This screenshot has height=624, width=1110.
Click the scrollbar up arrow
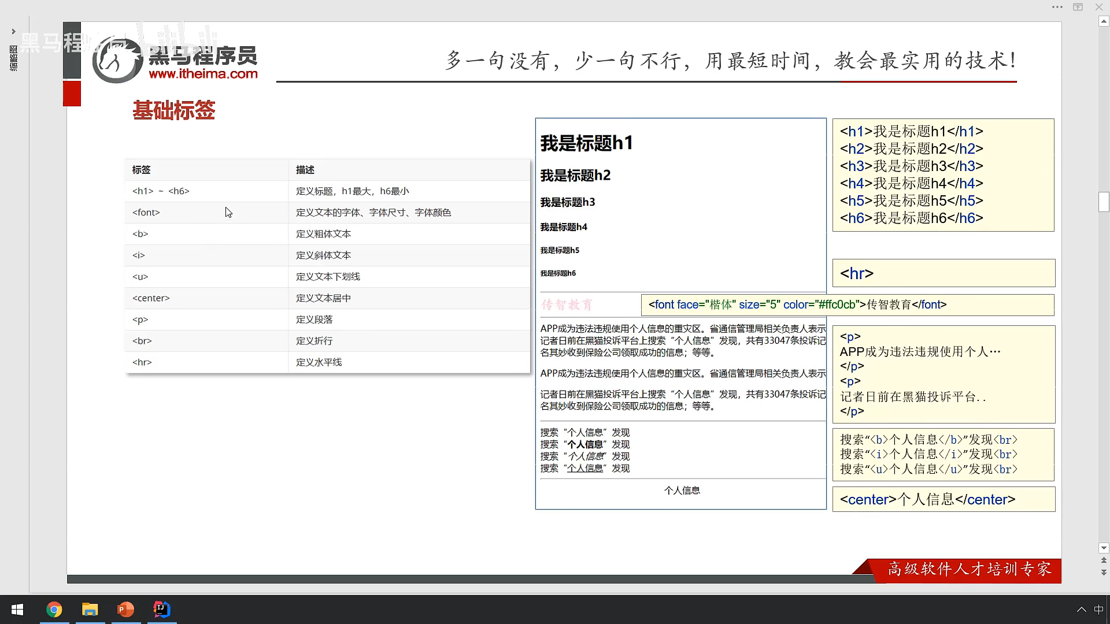(x=1104, y=21)
